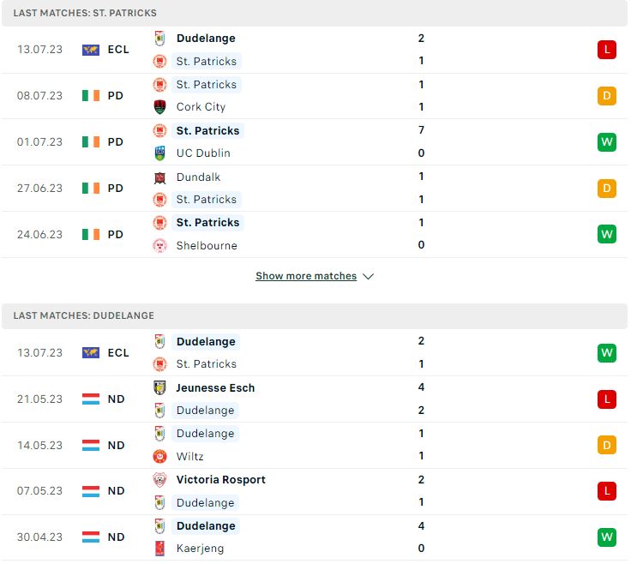Click the Victoria Rosport team crest
Viewport: 637px width, 564px height.
(159, 479)
